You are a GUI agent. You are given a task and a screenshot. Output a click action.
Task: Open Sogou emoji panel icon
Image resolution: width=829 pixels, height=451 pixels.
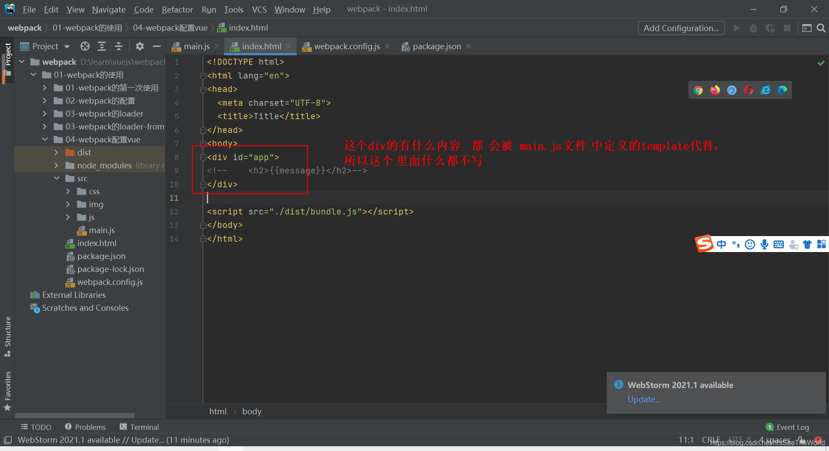(x=750, y=245)
